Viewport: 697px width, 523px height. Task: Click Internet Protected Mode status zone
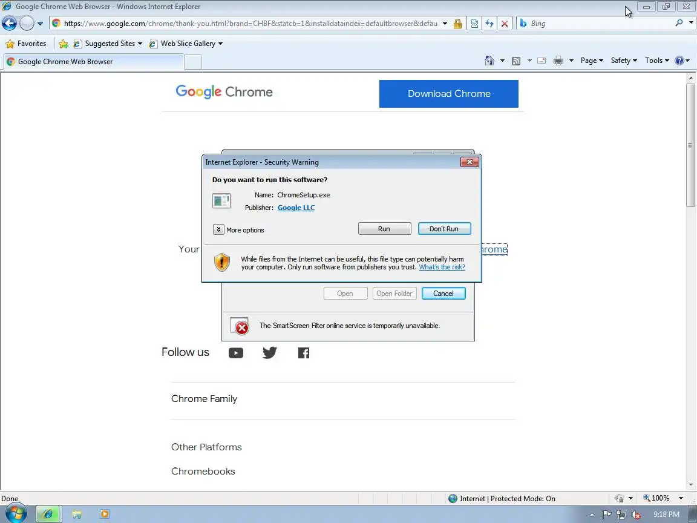pyautogui.click(x=502, y=499)
